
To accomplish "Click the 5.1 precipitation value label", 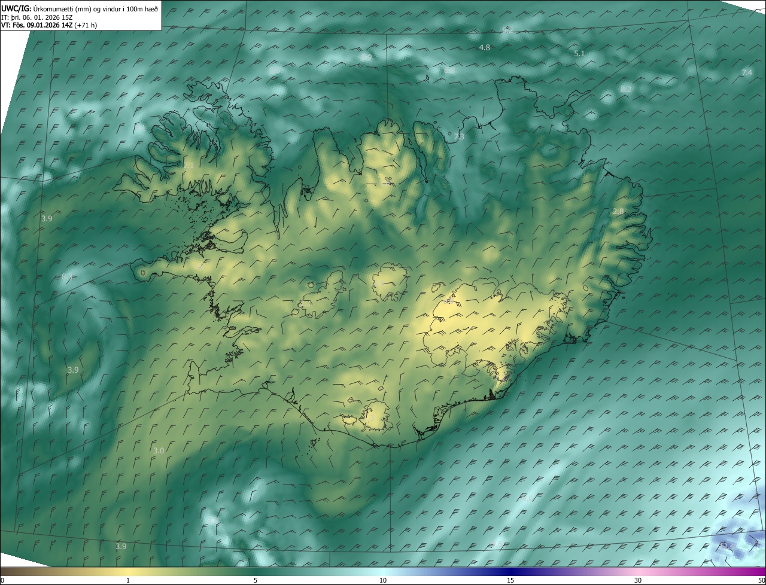I will pos(579,54).
